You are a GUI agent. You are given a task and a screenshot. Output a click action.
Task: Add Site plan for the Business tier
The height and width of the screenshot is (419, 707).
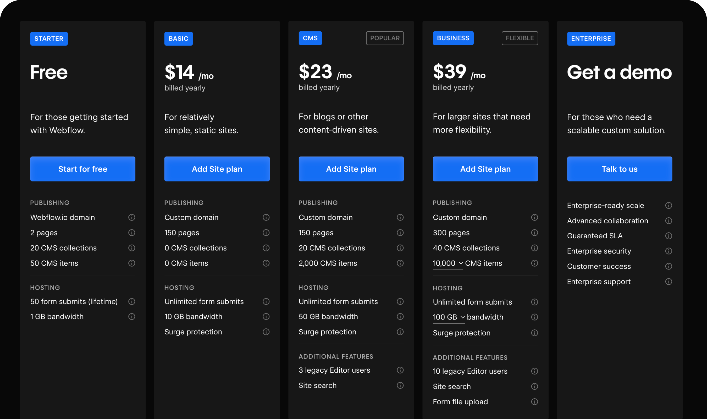[485, 169]
